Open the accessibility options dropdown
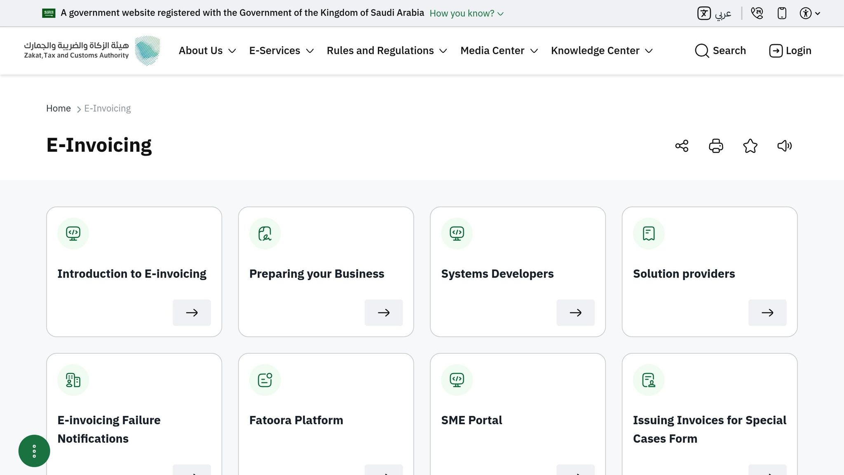 pos(809,13)
